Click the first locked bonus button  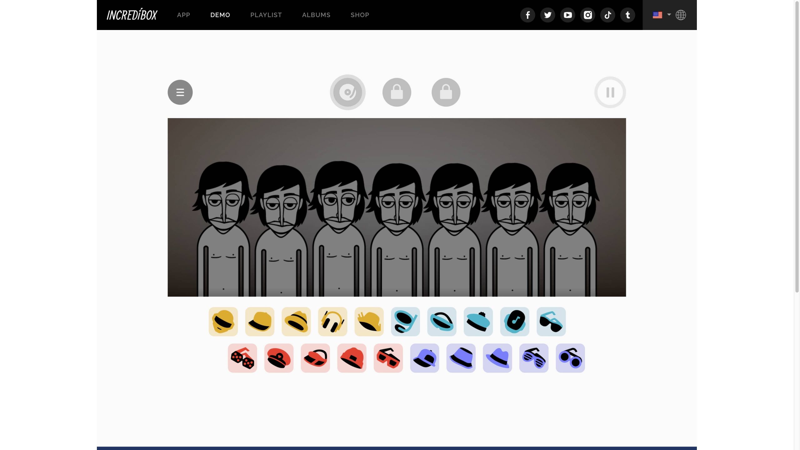(x=397, y=92)
